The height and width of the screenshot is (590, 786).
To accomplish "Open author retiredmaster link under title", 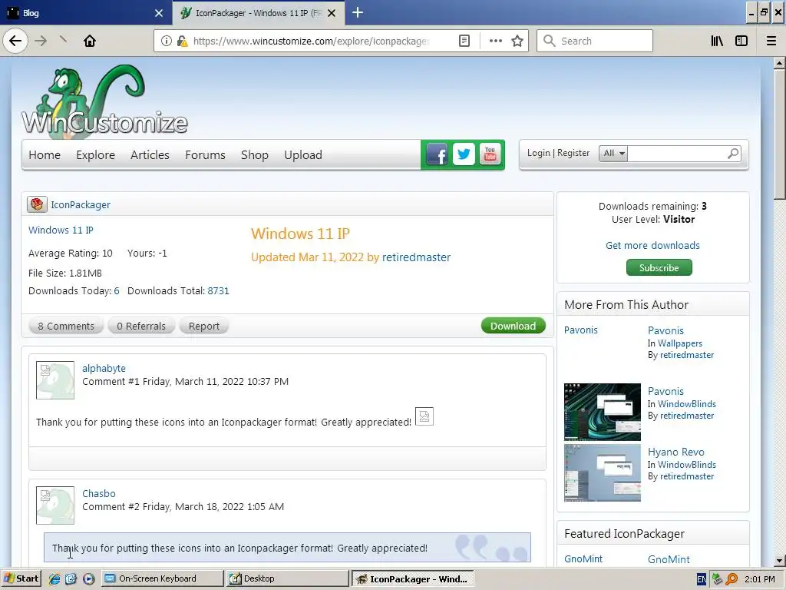I will pyautogui.click(x=416, y=257).
